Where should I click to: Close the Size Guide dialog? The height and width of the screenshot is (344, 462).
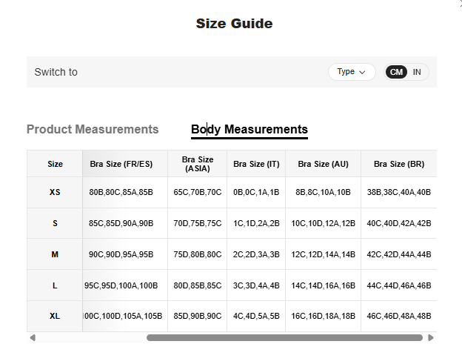458,3
